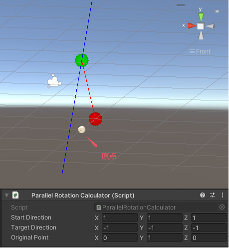Click the script file icon in component header
This screenshot has width=229, height=248.
click(15, 195)
